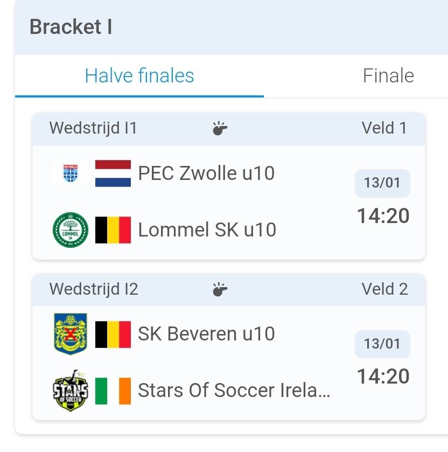Click the PEC Zwolle club logo
448x452 pixels.
71,173
